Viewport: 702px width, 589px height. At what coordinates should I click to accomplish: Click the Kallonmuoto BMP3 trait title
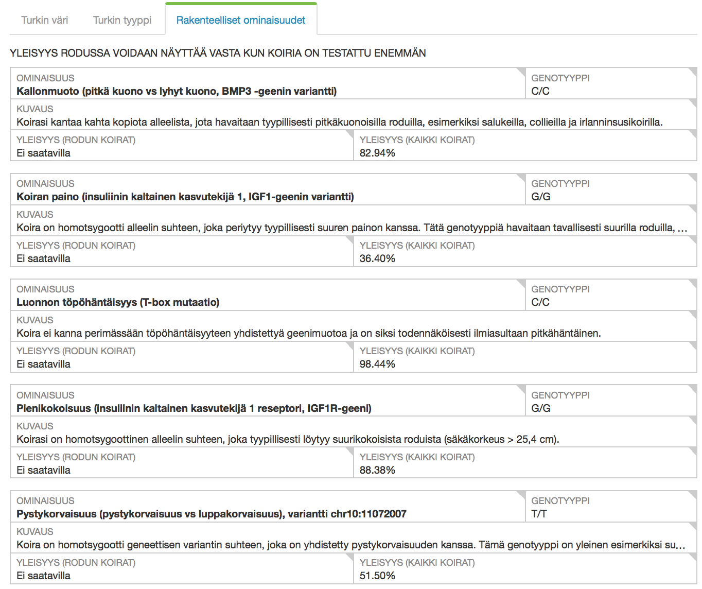coord(177,92)
